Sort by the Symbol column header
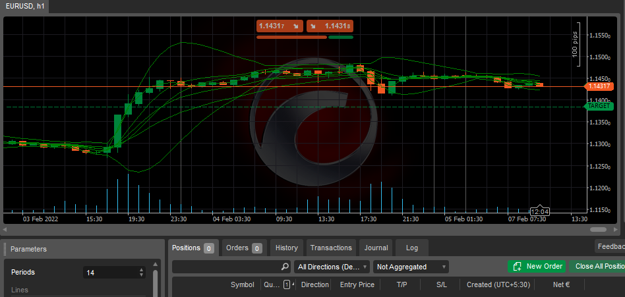This screenshot has height=297, width=625. [x=243, y=284]
